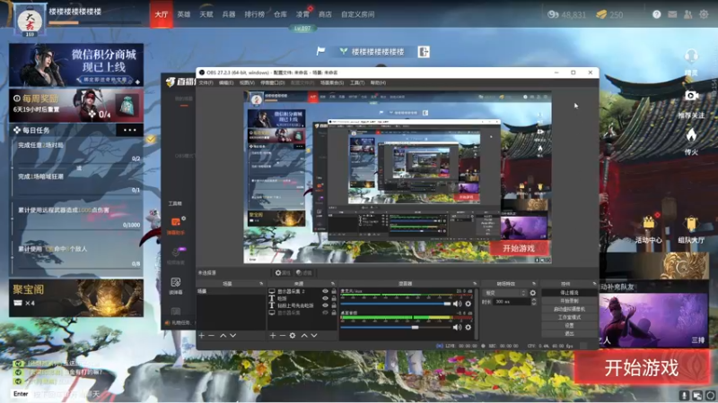Toggle lock of 显示器采集 2 source
This screenshot has height=403, width=718.
pyautogui.click(x=334, y=291)
